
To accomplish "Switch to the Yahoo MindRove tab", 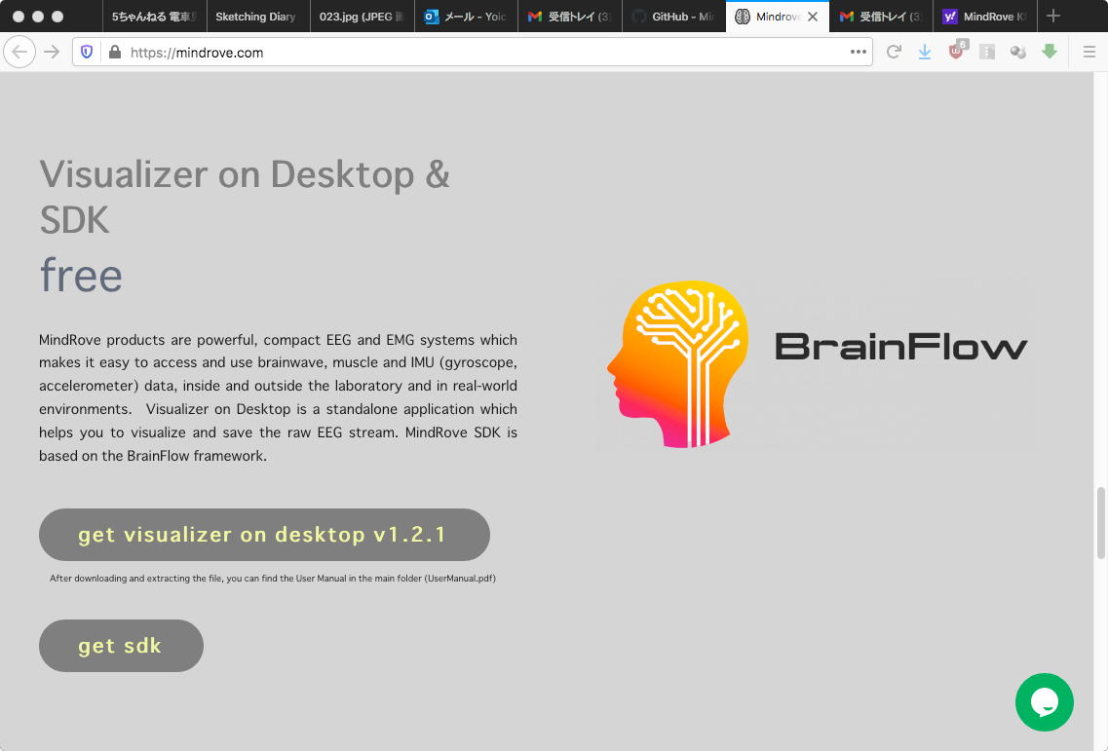I will [985, 17].
